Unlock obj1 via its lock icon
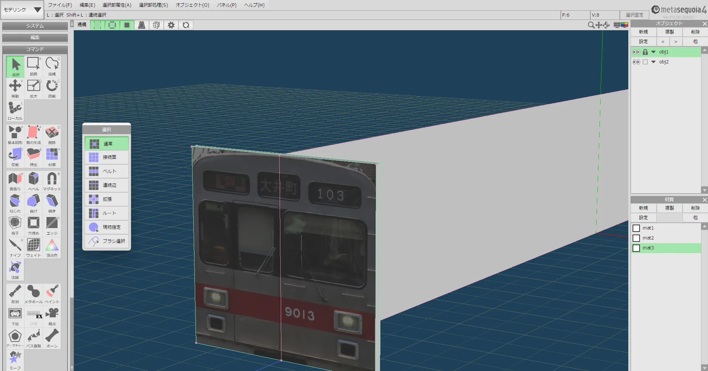This screenshot has width=708, height=371. pyautogui.click(x=645, y=52)
